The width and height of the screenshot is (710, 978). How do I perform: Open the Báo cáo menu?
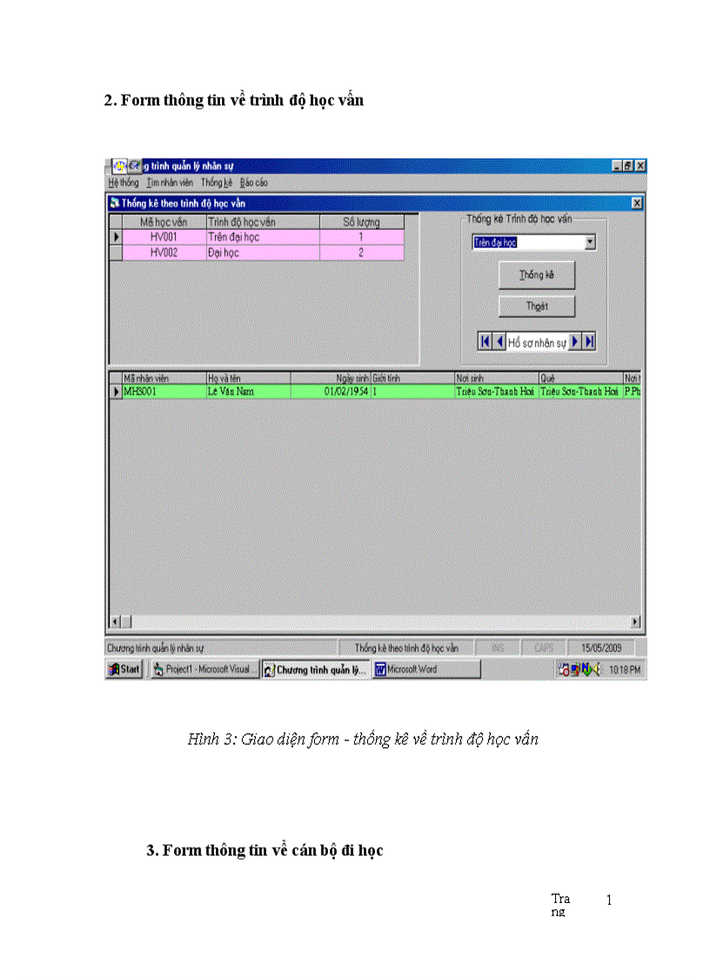[254, 183]
